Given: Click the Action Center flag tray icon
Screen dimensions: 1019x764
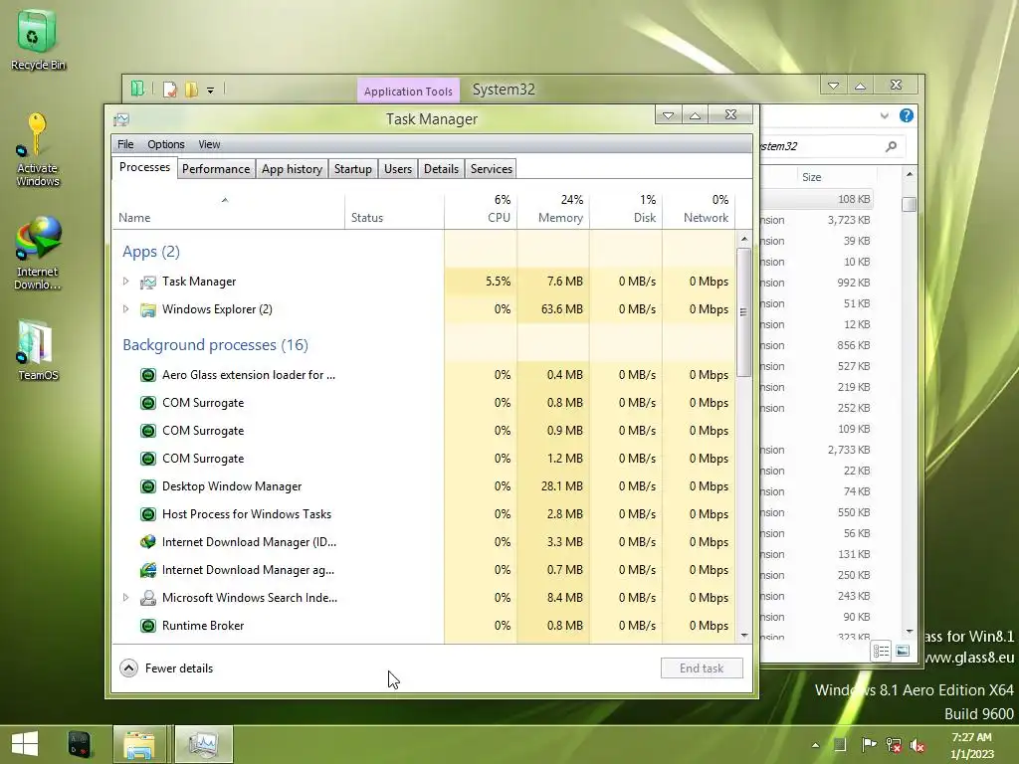Looking at the screenshot, I should (x=868, y=744).
